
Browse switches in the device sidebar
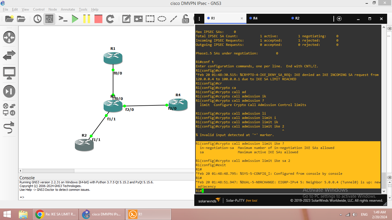[x=9, y=55]
